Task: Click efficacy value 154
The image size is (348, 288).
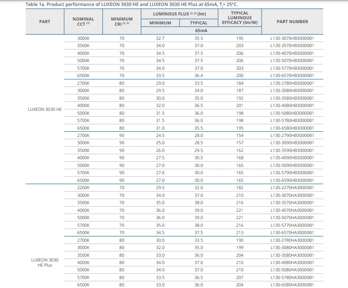Action: click(240, 135)
